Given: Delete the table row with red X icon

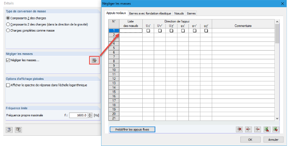Looking at the screenshot, I should (240, 129).
